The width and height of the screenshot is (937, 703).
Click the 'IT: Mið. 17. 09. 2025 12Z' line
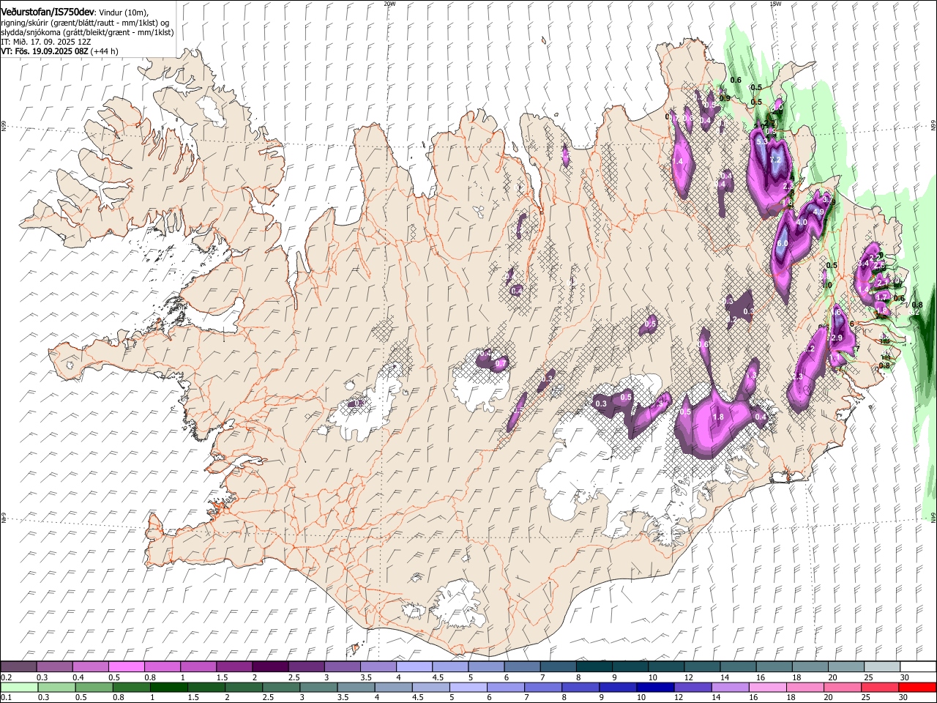pos(46,42)
